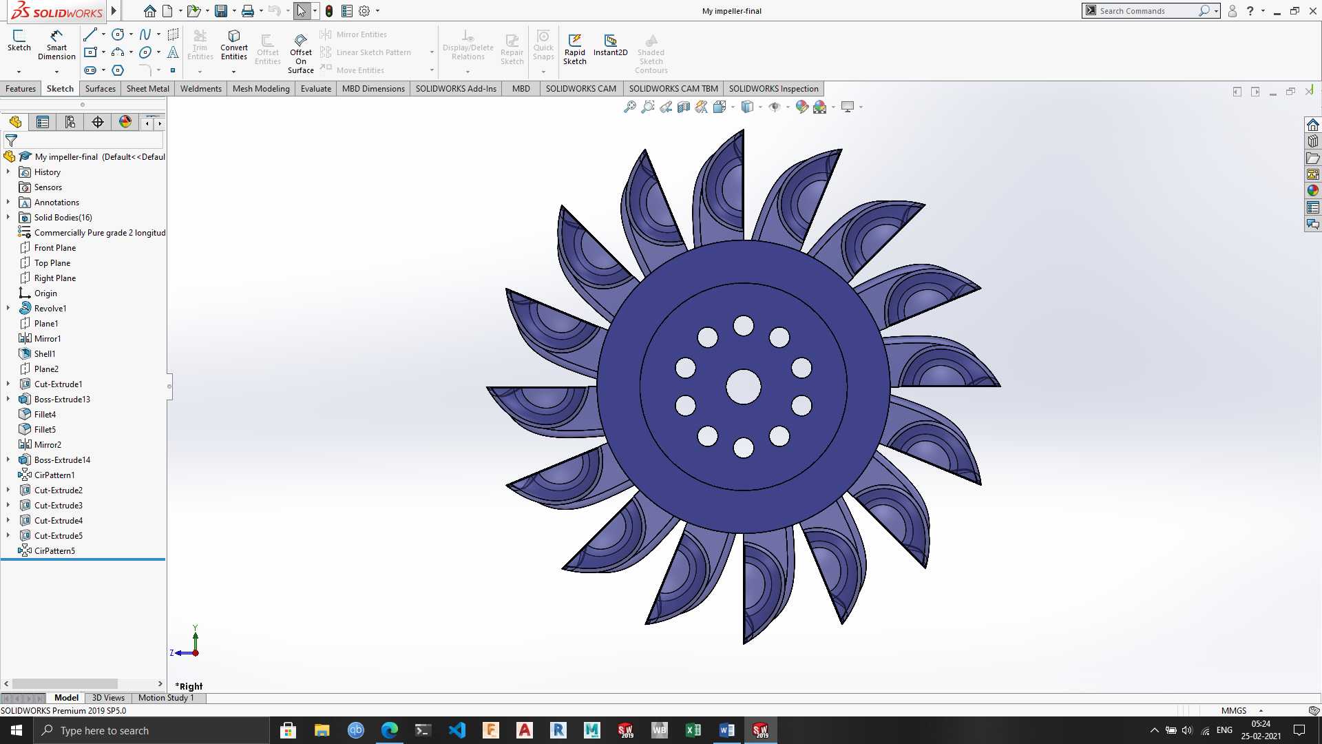Open the Sheet Metal tab
The image size is (1322, 744).
coord(147,89)
